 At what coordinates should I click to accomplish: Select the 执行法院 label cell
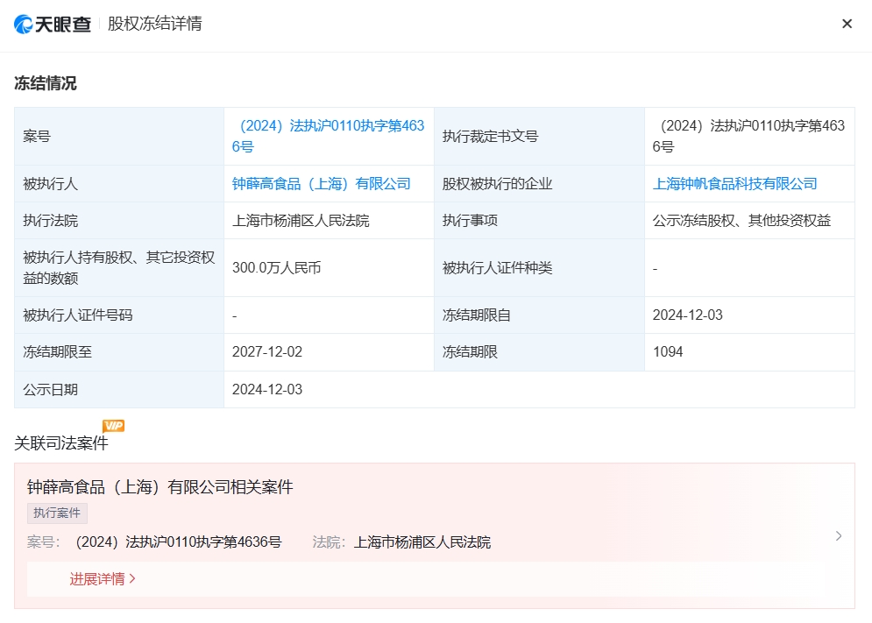point(119,221)
